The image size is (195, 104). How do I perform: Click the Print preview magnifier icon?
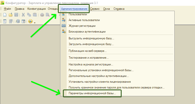coord(48,15)
